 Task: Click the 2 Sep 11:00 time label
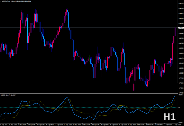tap(177, 125)
